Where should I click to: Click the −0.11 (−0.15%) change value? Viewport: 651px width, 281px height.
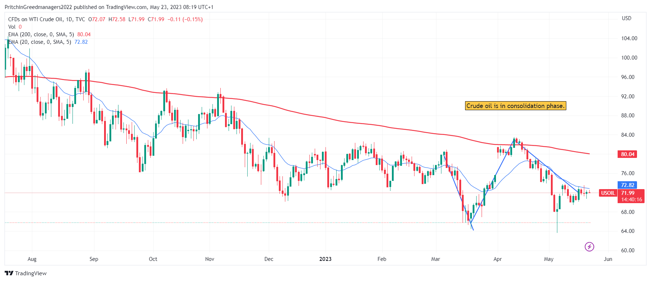[186, 19]
